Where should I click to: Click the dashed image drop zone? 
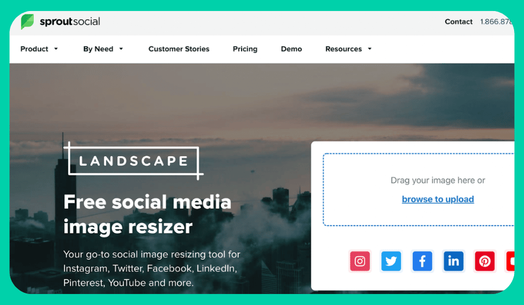419,189
